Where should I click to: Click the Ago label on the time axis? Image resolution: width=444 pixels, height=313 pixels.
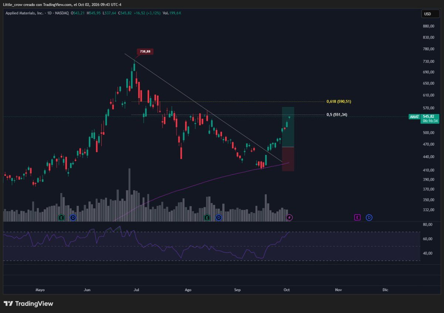point(188,290)
